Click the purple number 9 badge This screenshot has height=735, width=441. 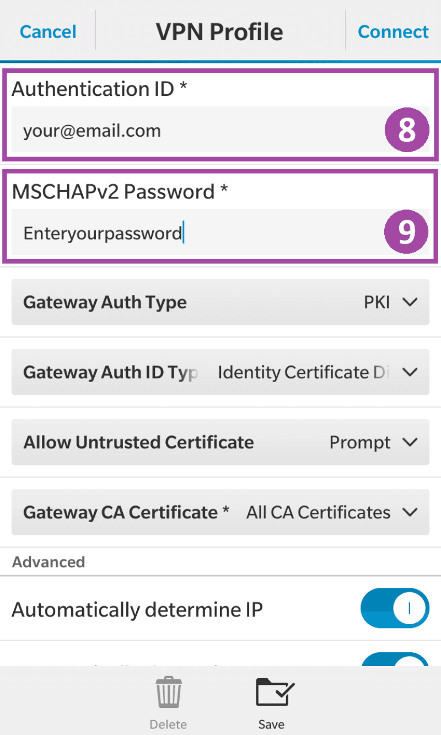pyautogui.click(x=406, y=233)
